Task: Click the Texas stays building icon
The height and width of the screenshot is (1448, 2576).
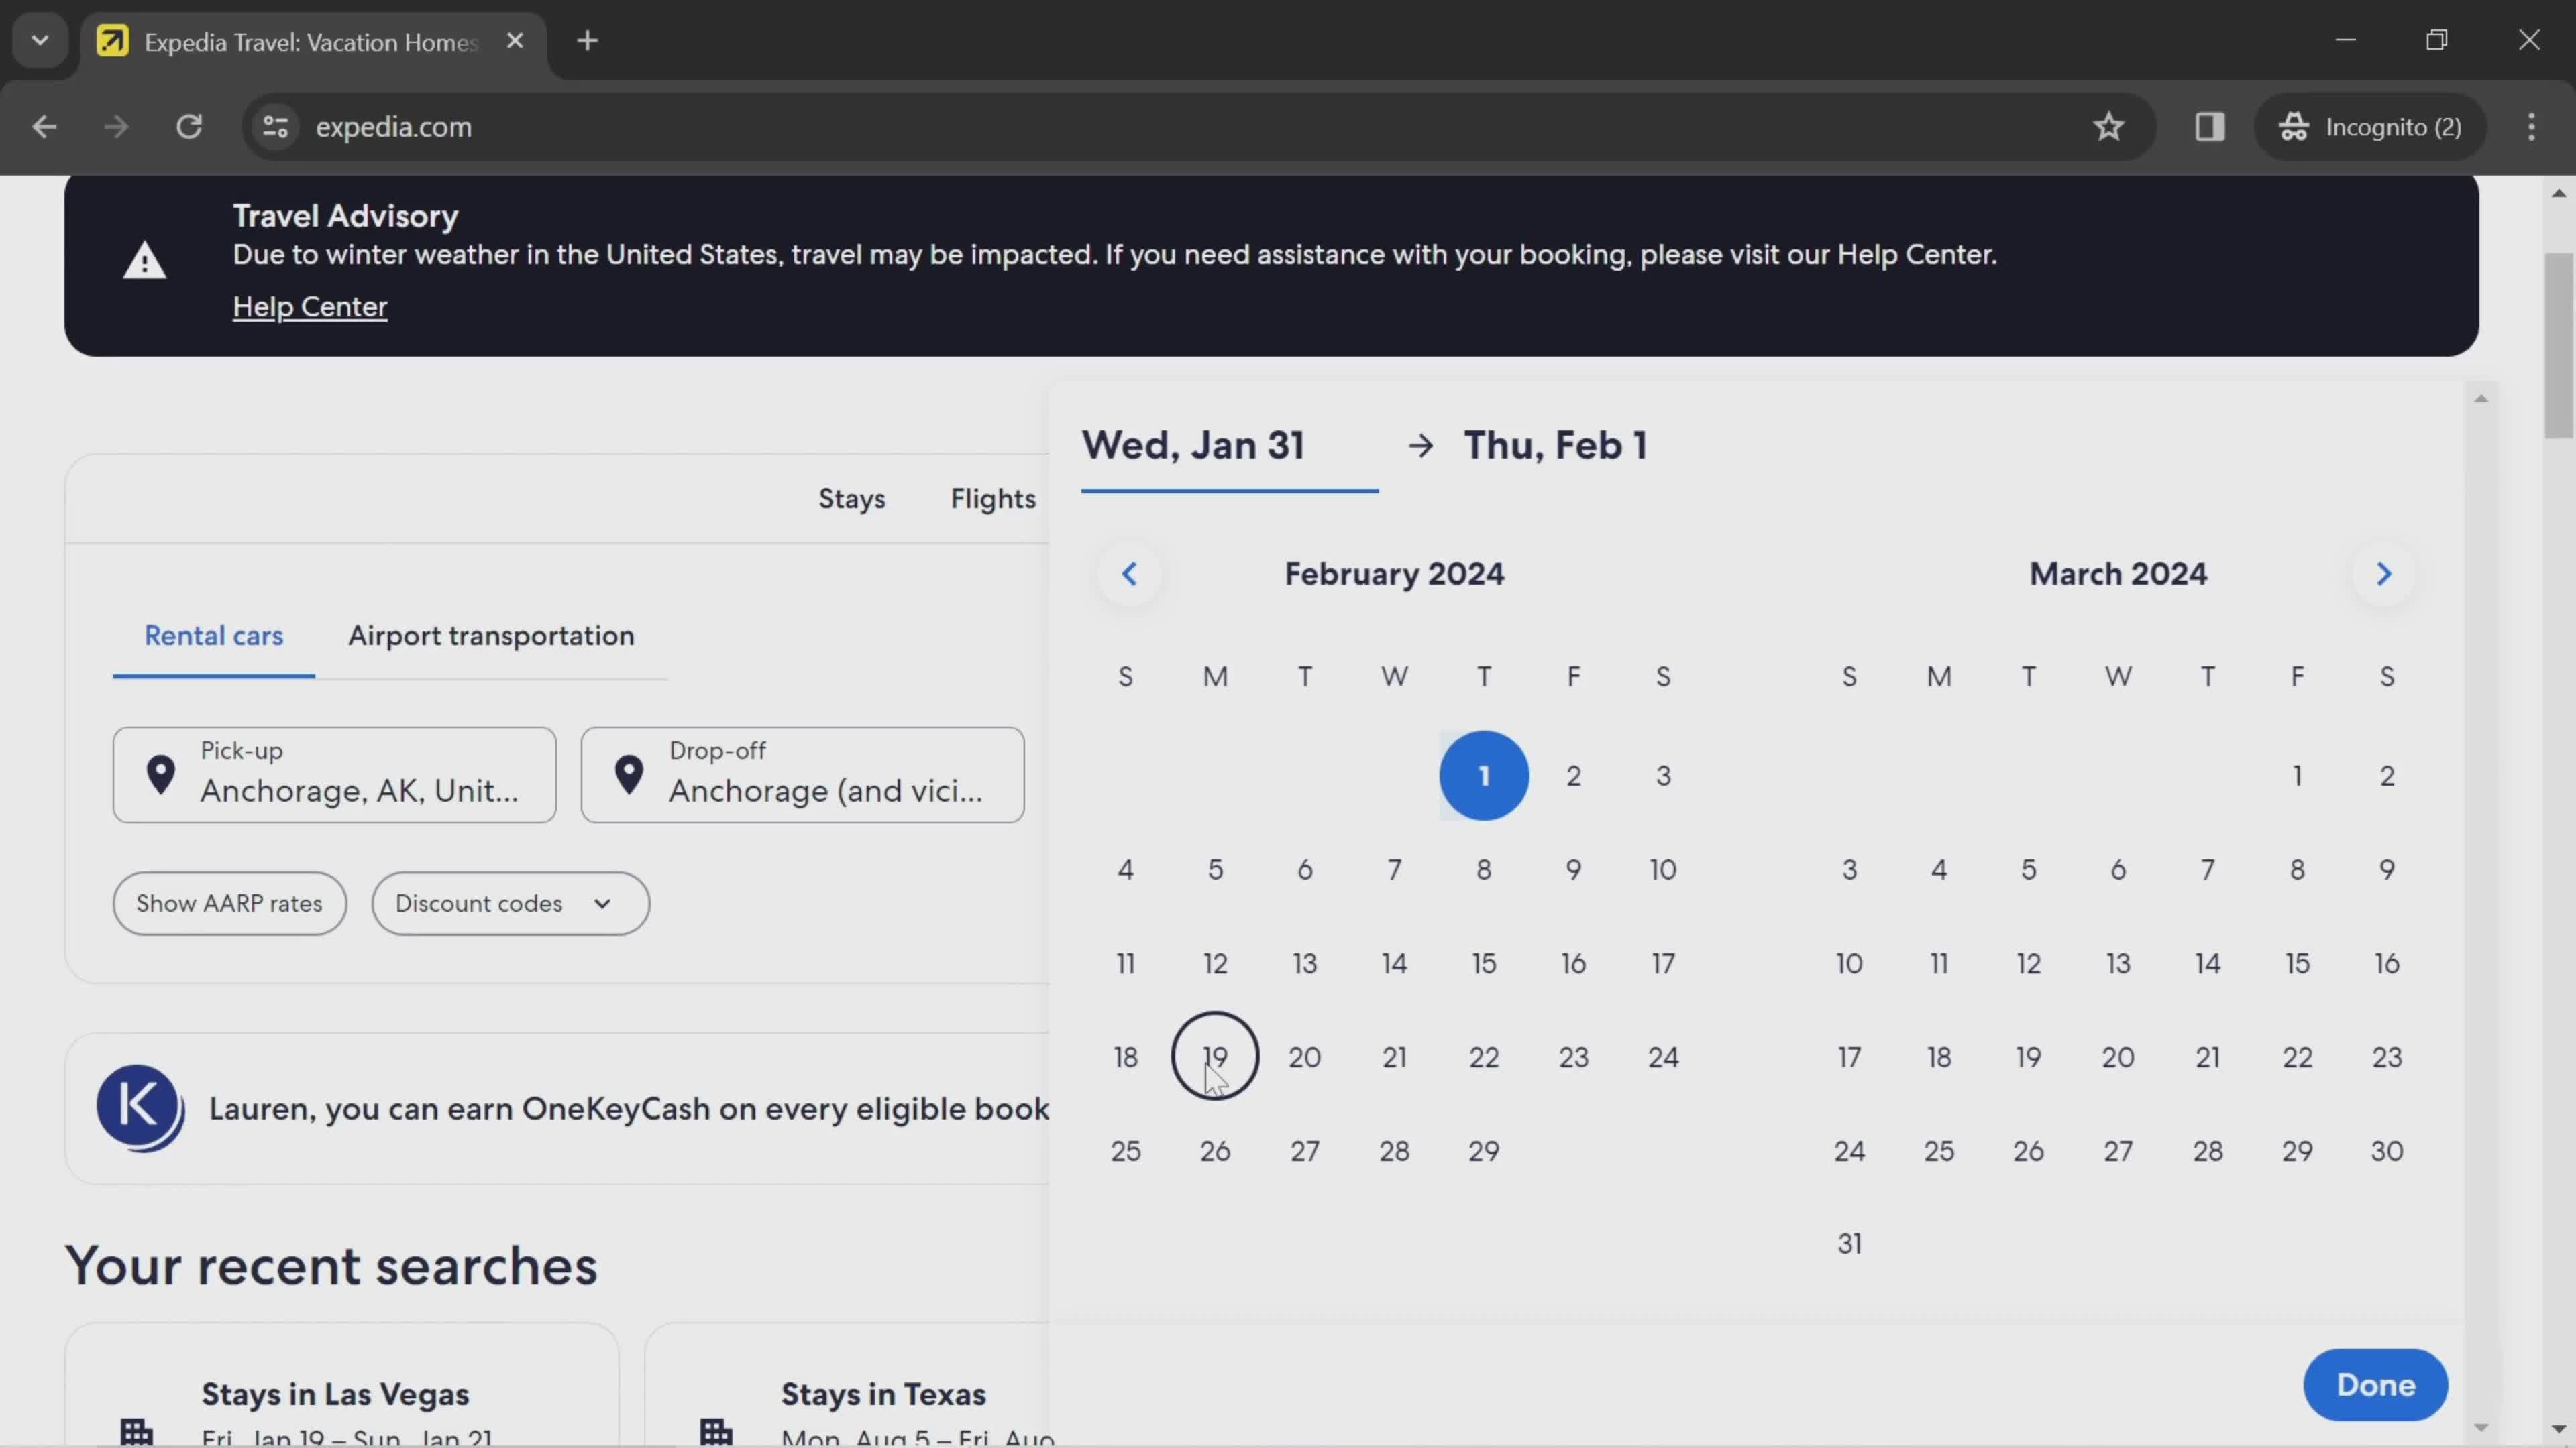Action: (x=717, y=1432)
